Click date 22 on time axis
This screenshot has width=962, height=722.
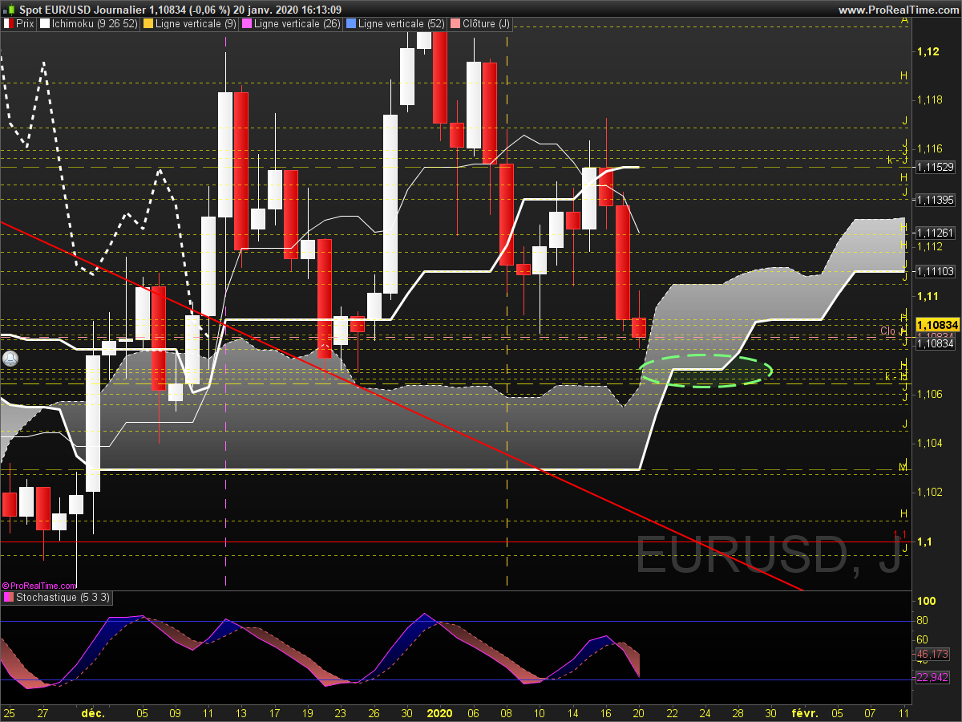[x=673, y=712]
